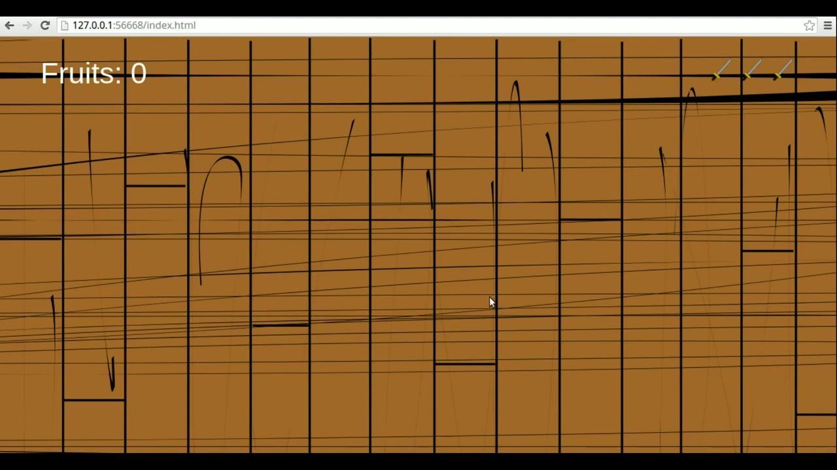Screen dimensions: 837x470
Task: Click the leftmost sword life icon
Action: point(721,70)
